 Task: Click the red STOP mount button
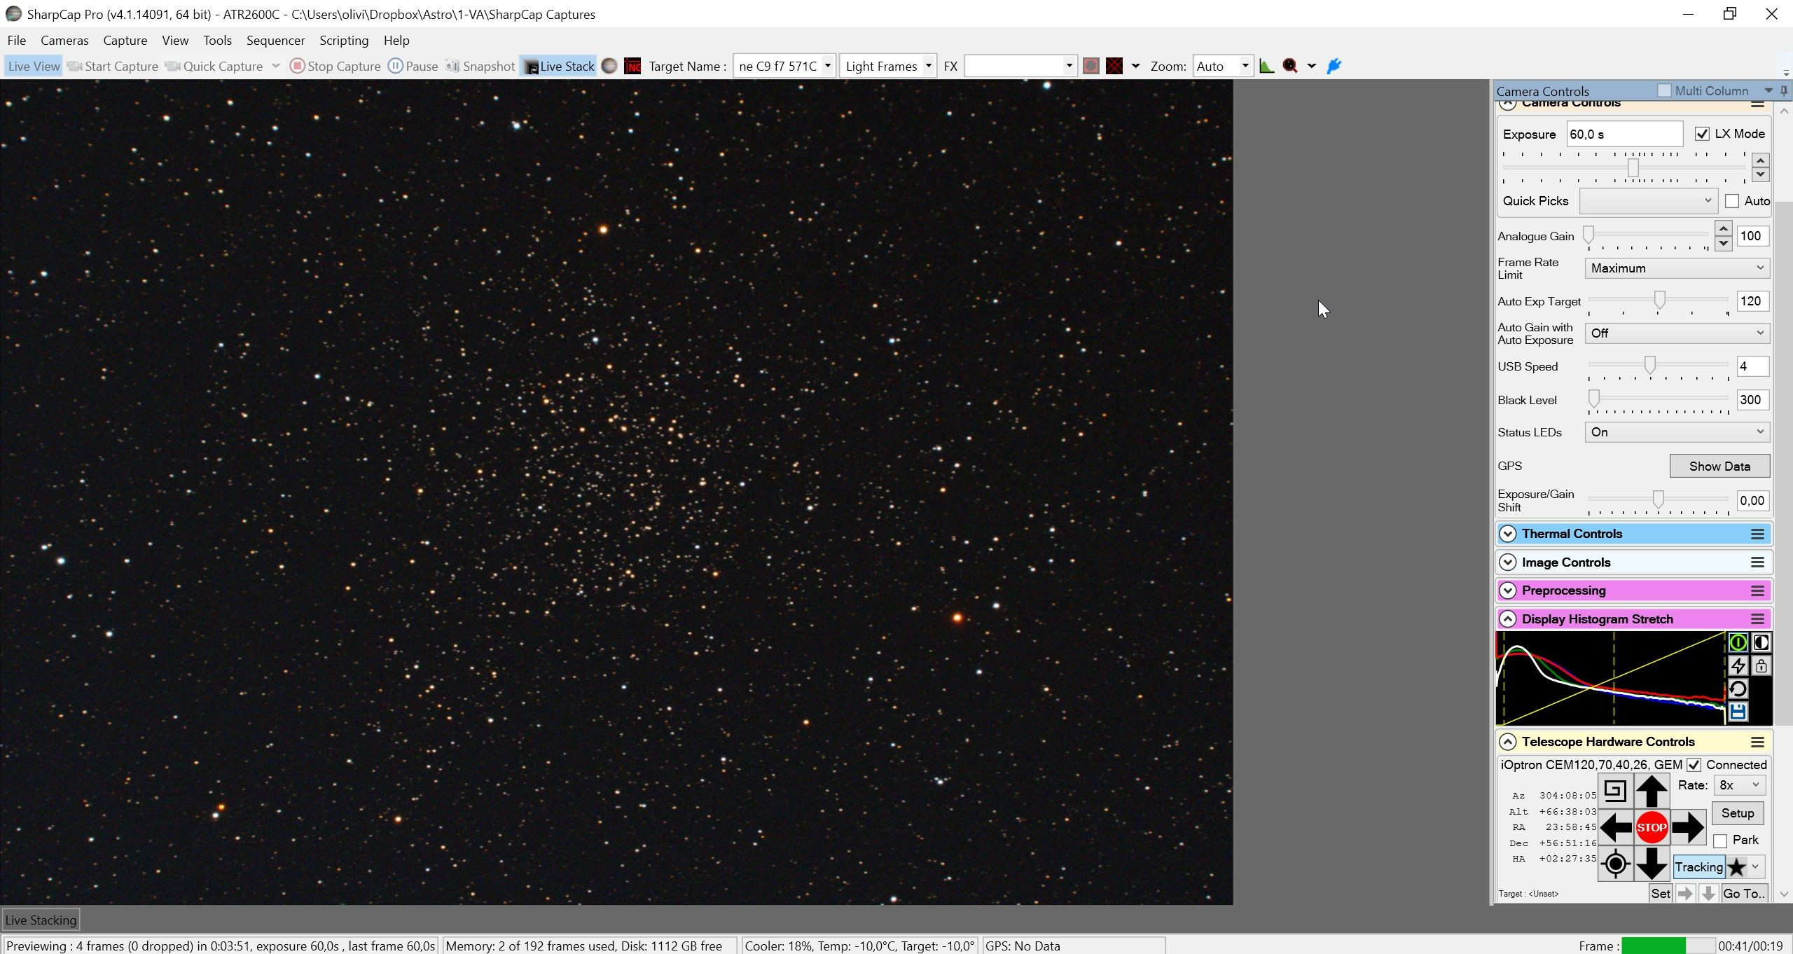(1651, 828)
